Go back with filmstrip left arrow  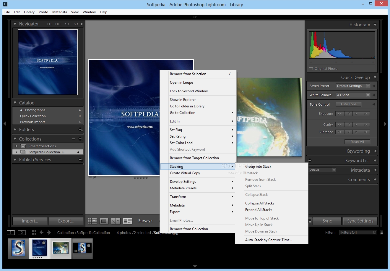pos(42,233)
